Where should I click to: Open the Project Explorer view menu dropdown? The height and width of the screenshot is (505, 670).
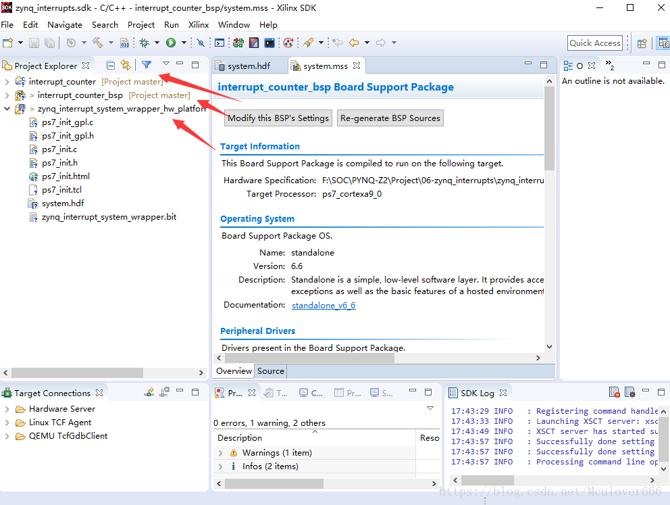(165, 65)
